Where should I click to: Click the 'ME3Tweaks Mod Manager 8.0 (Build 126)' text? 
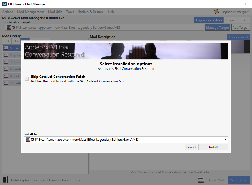[x=34, y=18]
